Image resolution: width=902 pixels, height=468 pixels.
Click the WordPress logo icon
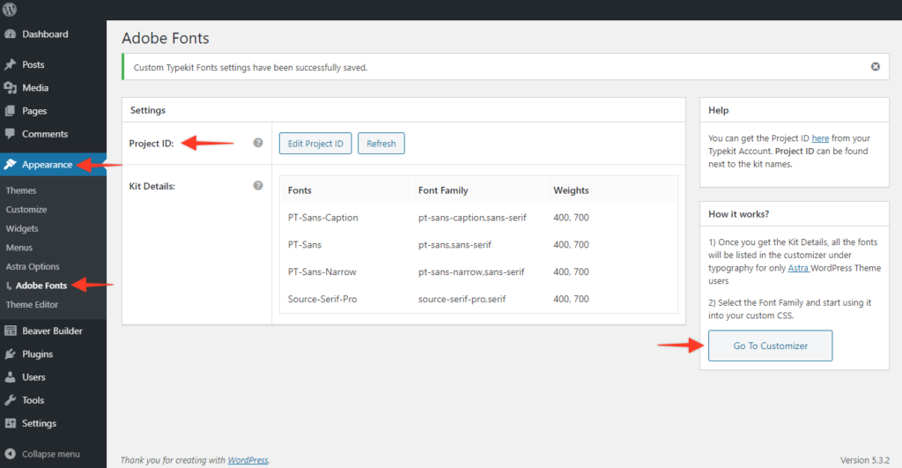(11, 10)
